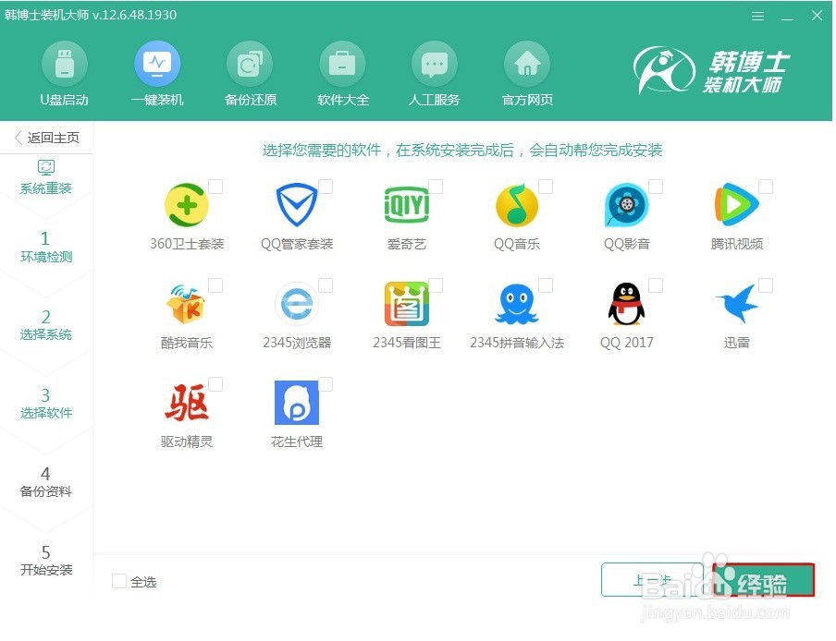Select the 驱动精灵 app icon
This screenshot has height=641, width=836.
[188, 404]
